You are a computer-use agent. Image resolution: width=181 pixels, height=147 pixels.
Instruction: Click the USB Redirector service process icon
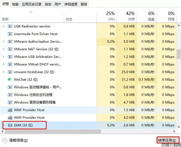(10, 27)
